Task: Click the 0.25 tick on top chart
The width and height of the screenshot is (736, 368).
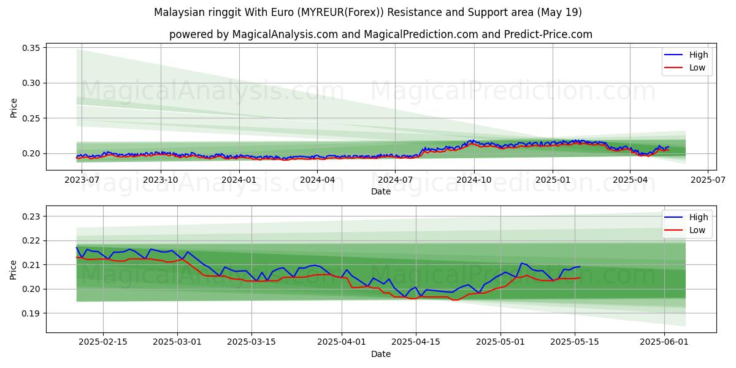Action: [x=31, y=118]
